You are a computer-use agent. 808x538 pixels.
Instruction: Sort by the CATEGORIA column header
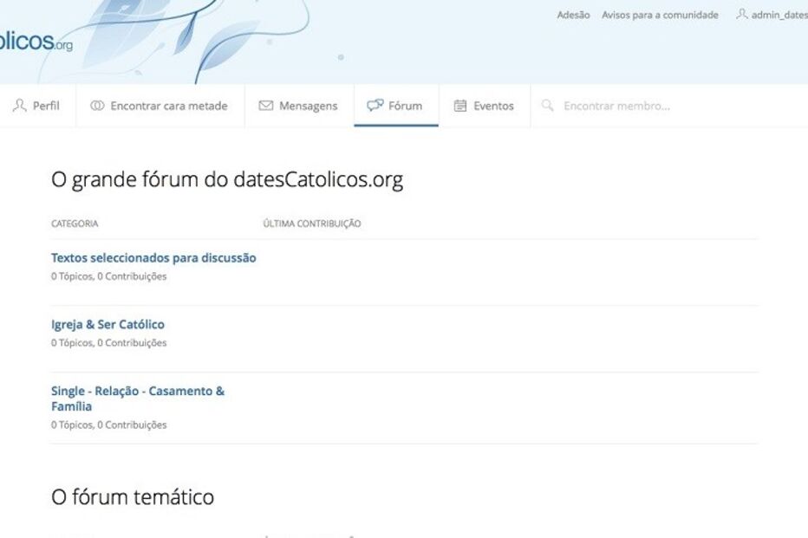pos(74,223)
